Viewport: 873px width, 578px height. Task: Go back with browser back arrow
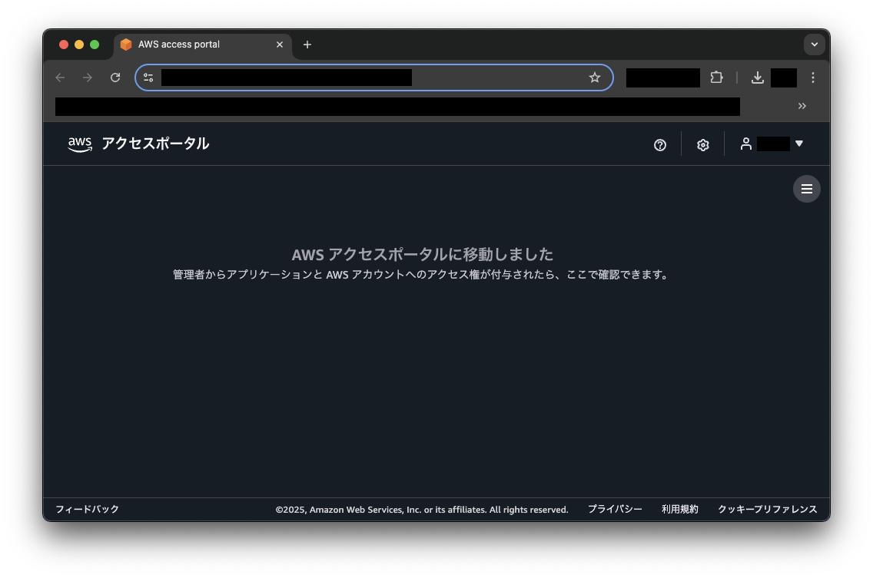click(x=60, y=78)
